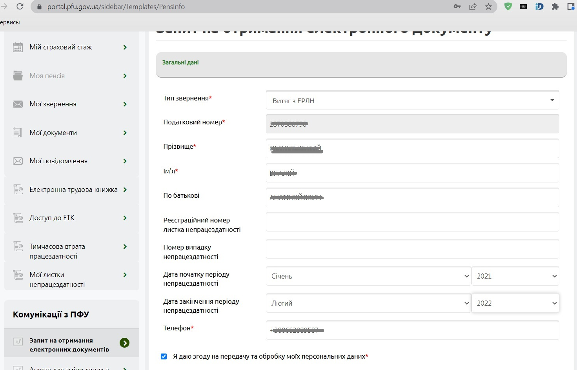This screenshot has width=577, height=370.
Task: Click the share page icon in address bar
Action: pos(473,7)
